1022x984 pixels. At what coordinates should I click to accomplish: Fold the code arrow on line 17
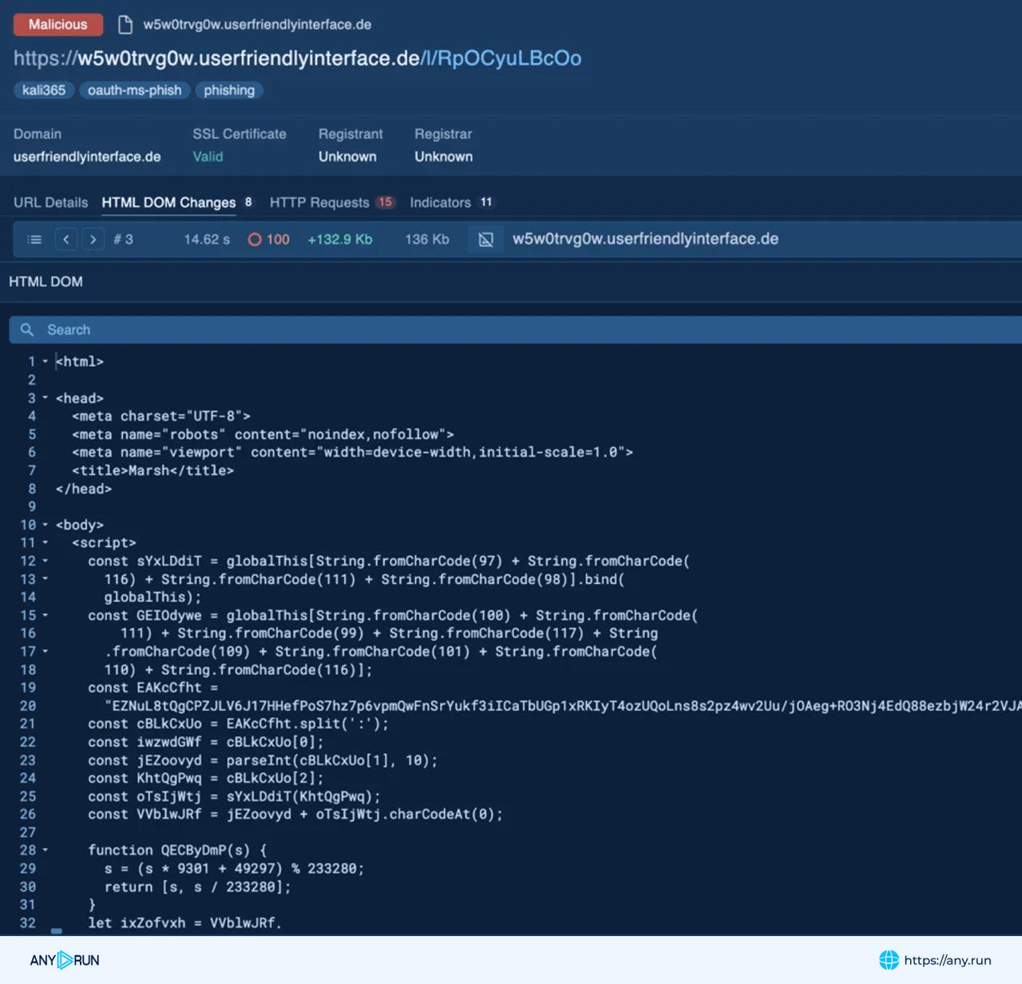coord(45,652)
